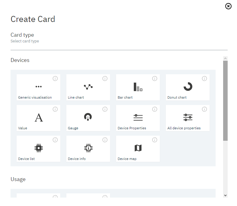Screen dimensions: 237x206
Task: Select the Value card letter A icon
Action: 39,118
